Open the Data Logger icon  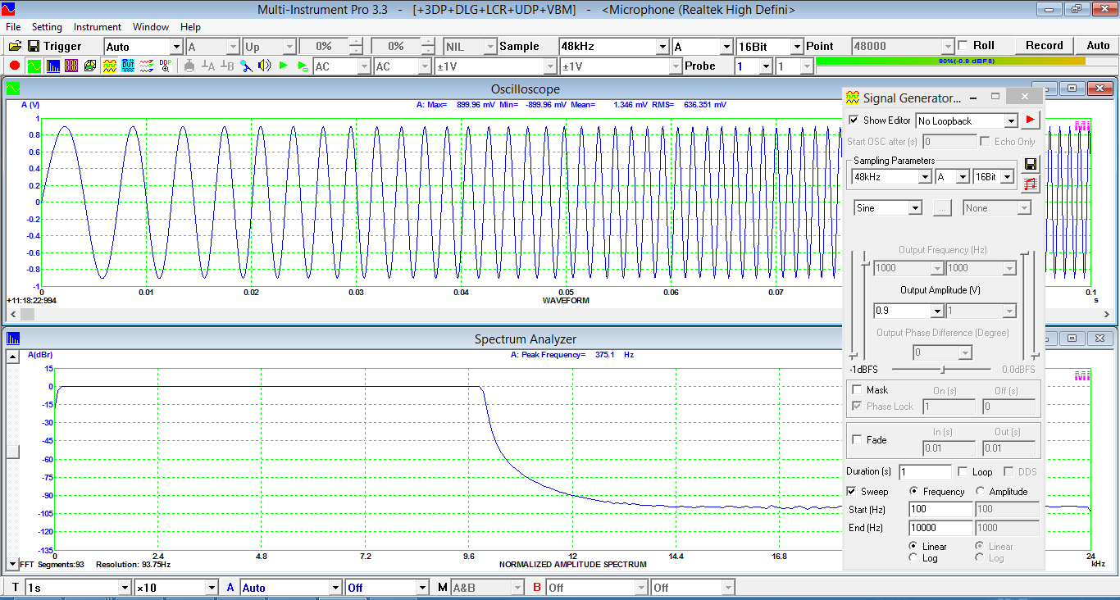147,66
